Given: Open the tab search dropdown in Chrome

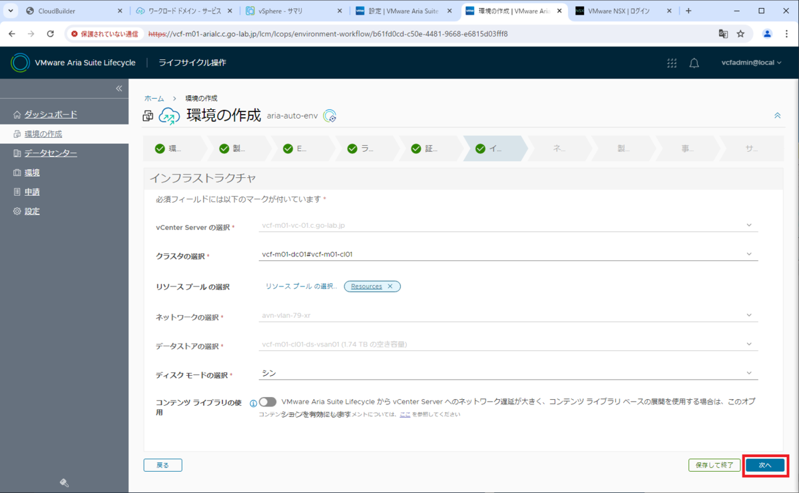Looking at the screenshot, I should tap(11, 11).
